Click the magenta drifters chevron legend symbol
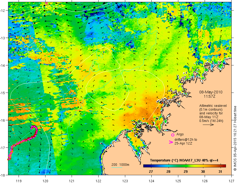Image resolution: width=237 pixels, height=183 pixels. click(171, 142)
